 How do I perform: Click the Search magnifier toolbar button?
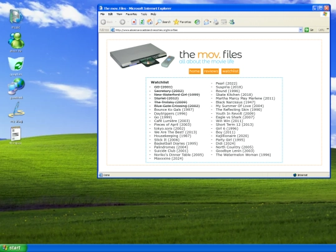163,22
